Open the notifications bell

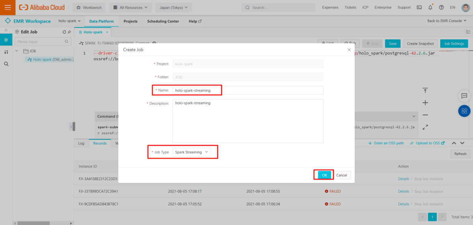430,7
